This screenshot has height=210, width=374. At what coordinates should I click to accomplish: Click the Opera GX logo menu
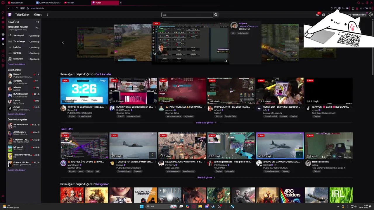[3, 3]
